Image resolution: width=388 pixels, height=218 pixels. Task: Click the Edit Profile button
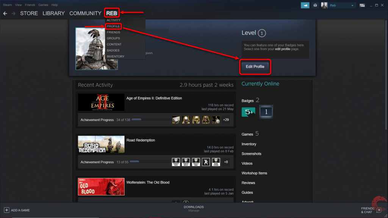pos(255,67)
